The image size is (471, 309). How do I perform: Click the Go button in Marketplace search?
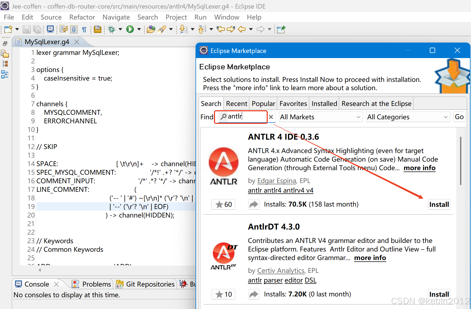[459, 117]
